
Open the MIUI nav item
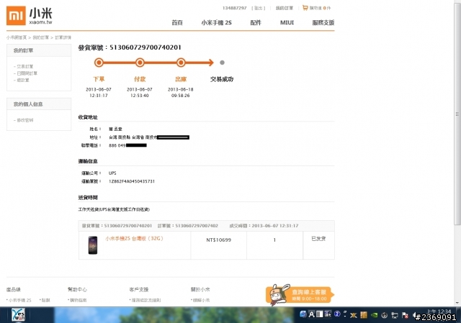pyautogui.click(x=287, y=22)
